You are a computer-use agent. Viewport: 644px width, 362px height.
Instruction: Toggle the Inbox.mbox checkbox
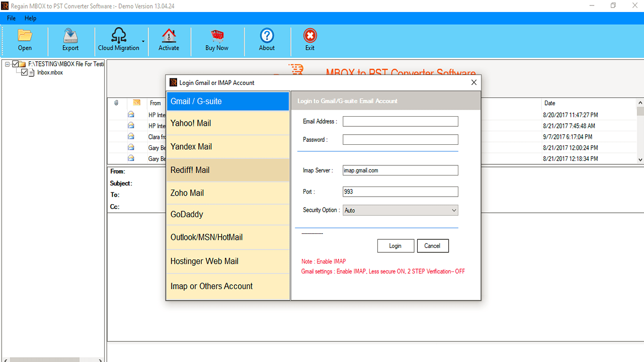point(25,72)
